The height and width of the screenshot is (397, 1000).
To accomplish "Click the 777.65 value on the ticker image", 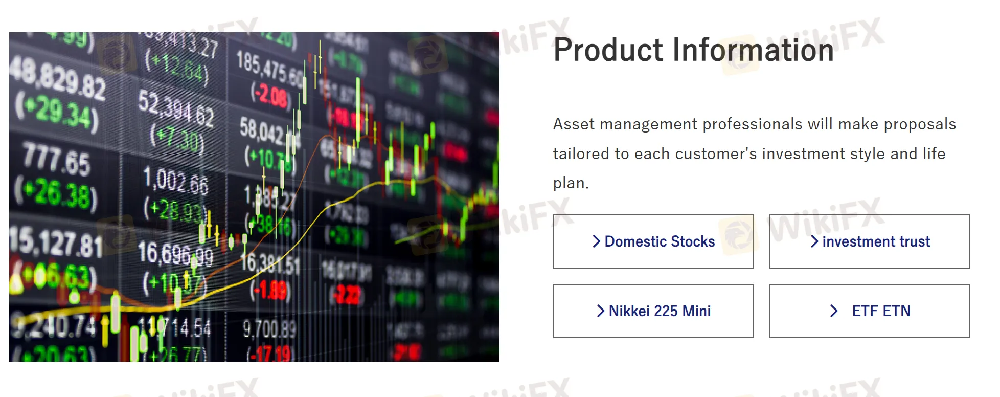I will (56, 159).
